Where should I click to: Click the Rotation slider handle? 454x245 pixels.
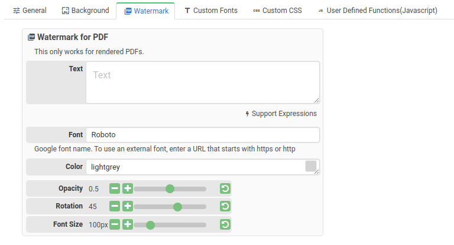pos(177,207)
